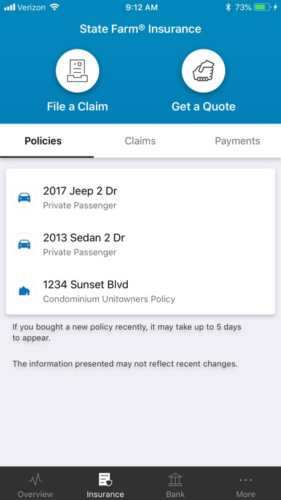The height and width of the screenshot is (500, 281).
Task: Open the More three-dots icon
Action: coord(246,480)
